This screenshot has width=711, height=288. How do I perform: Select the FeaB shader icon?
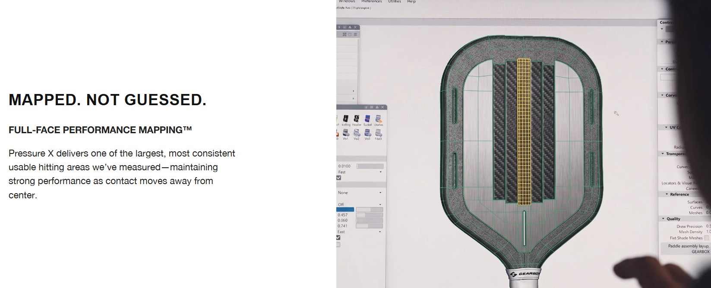point(379,132)
